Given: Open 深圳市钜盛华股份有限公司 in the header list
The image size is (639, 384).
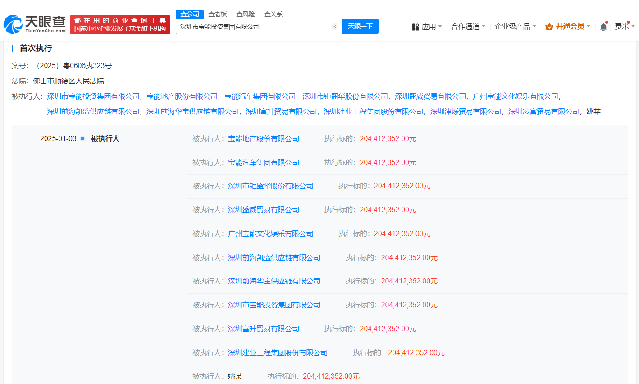Looking at the screenshot, I should click(345, 96).
